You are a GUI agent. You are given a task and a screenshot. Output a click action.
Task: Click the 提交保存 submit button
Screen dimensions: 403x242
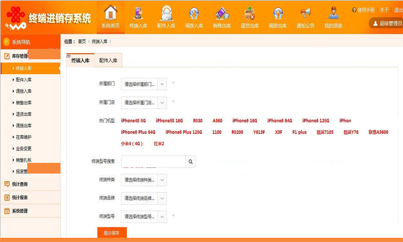click(x=112, y=233)
